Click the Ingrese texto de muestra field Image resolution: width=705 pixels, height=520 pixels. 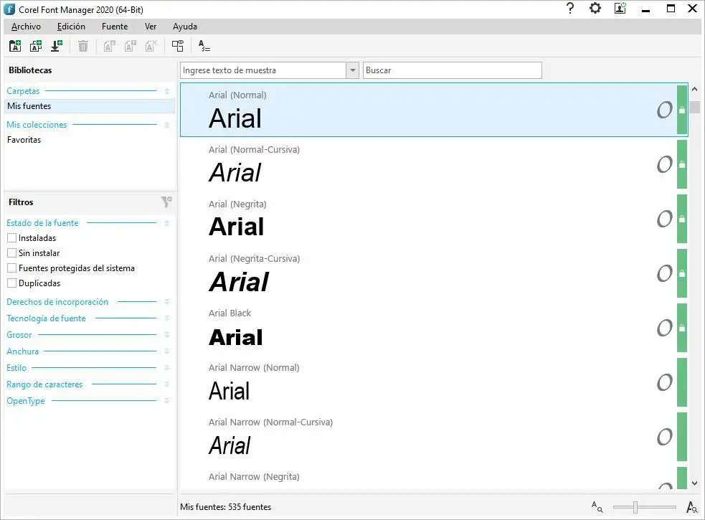pyautogui.click(x=263, y=70)
